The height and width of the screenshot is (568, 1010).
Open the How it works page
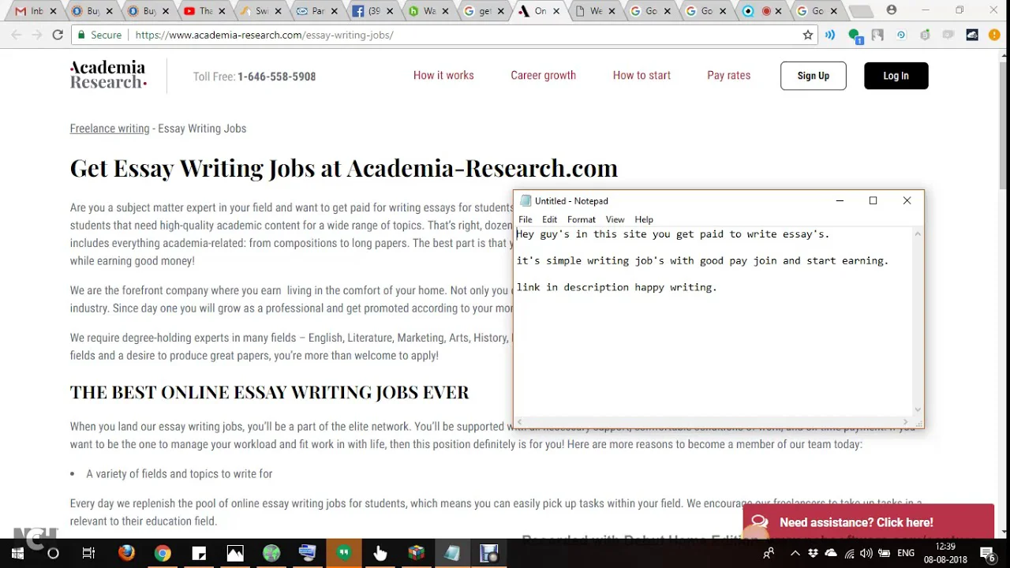pos(443,75)
